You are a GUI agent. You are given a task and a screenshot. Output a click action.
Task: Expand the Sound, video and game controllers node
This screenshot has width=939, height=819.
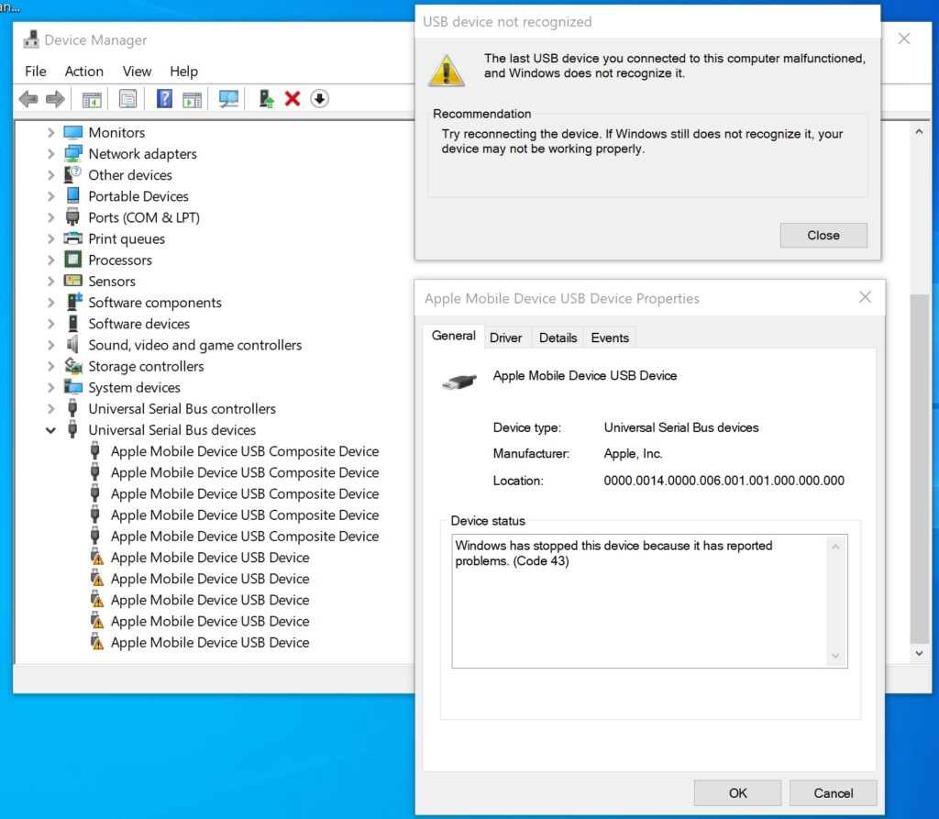pos(51,346)
